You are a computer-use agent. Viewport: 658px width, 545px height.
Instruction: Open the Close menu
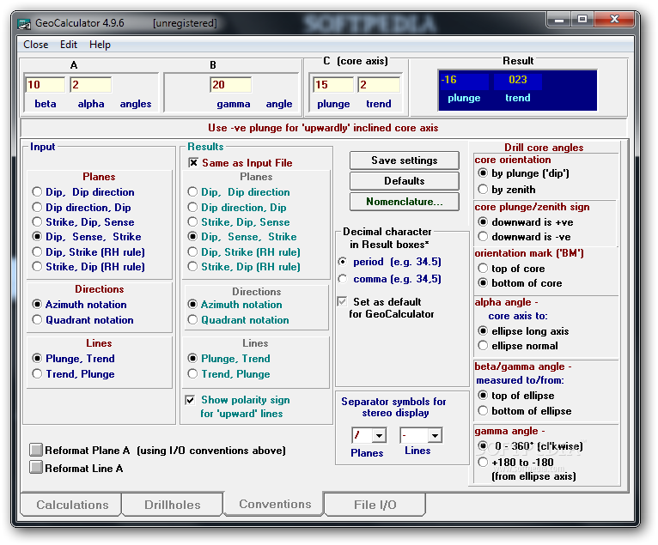[x=36, y=45]
